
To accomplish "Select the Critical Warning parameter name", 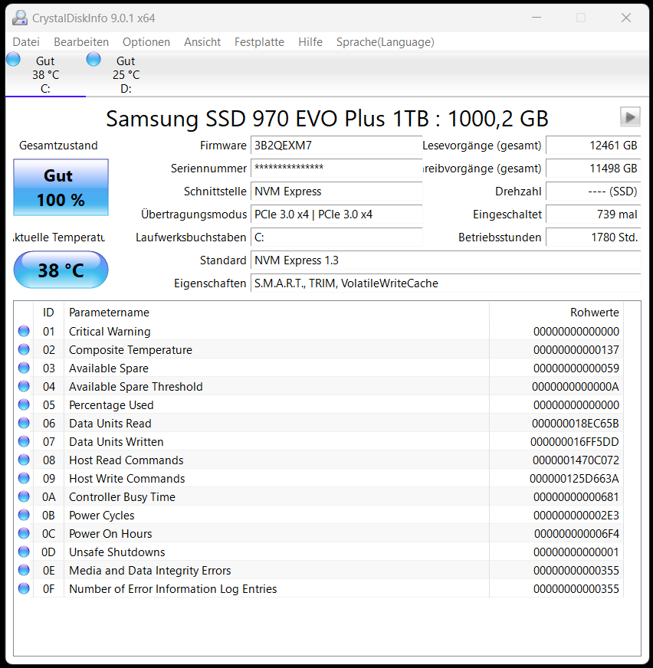I will click(110, 332).
